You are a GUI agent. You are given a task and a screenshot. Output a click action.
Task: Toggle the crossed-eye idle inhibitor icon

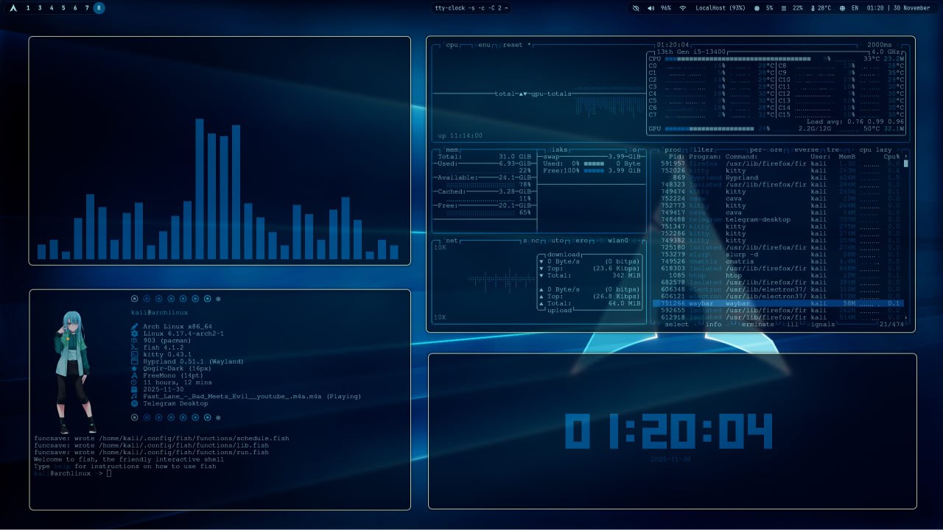click(x=636, y=7)
